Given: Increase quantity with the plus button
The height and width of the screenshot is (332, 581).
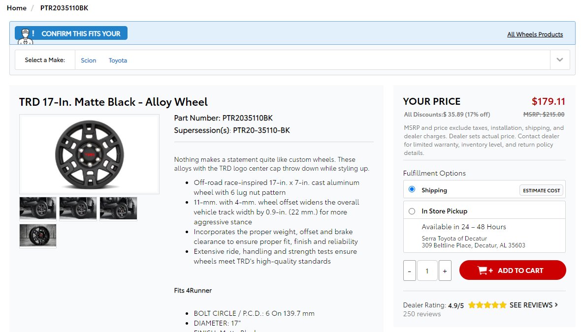Looking at the screenshot, I should tap(445, 271).
